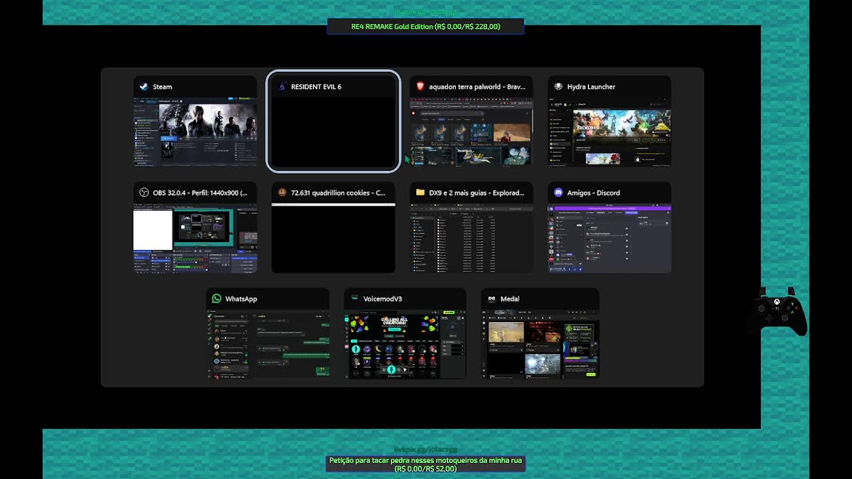852x479 pixels.
Task: Click the "OBS 32.0.4 - Perfil: 1440x900" title
Action: (x=200, y=193)
